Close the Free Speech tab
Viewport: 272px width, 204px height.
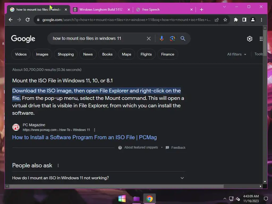192,10
